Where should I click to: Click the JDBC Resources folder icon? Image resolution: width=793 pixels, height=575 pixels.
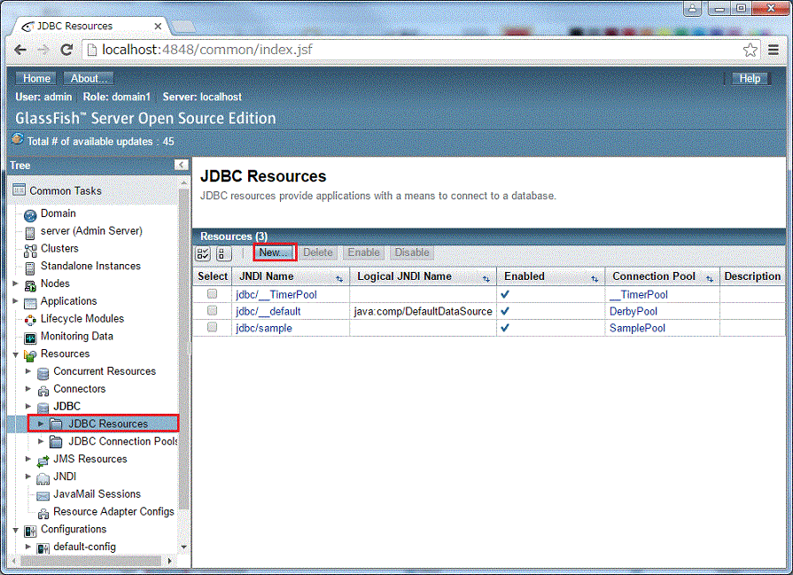click(x=56, y=423)
